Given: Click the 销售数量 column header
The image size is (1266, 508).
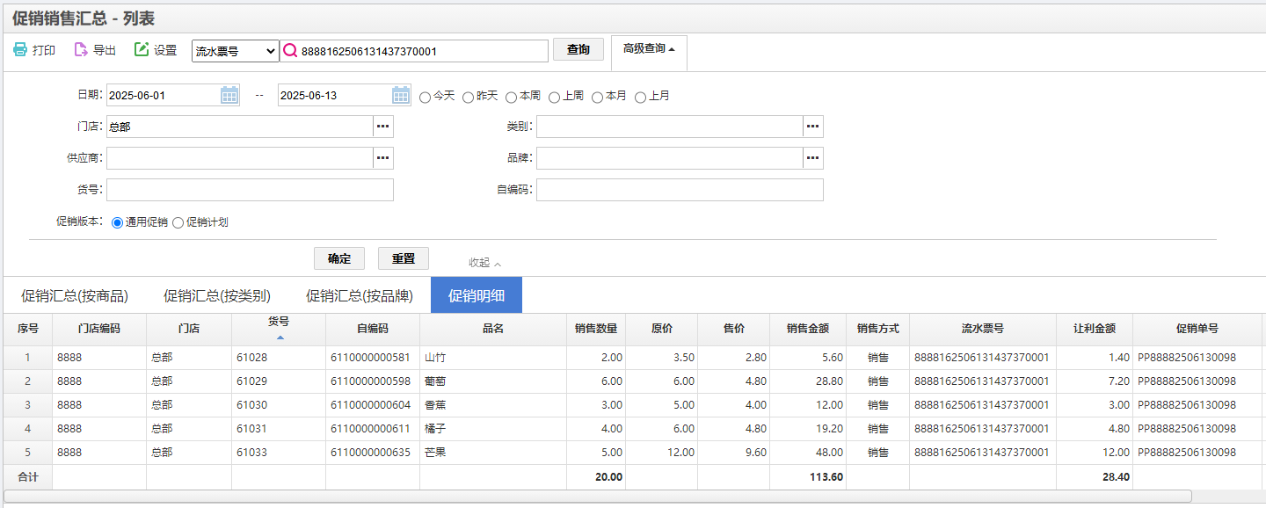Looking at the screenshot, I should pyautogui.click(x=596, y=329).
